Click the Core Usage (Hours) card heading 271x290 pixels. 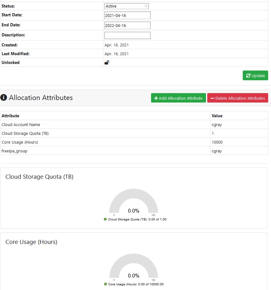pyautogui.click(x=31, y=242)
